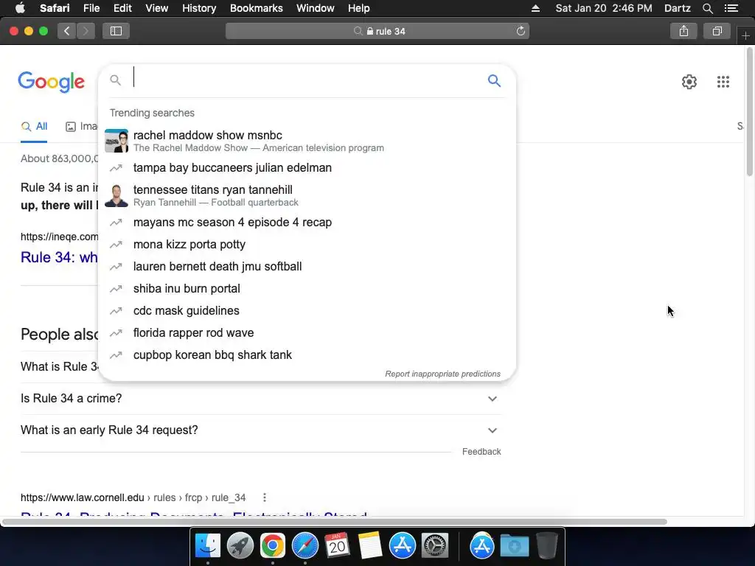The height and width of the screenshot is (566, 755).
Task: Pick "mona kizz porta potty" trending search
Action: click(x=307, y=245)
